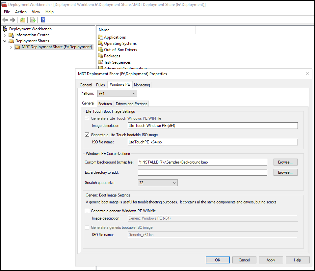Collapse the Deployment Shares tree node
The height and width of the screenshot is (271, 315).
pyautogui.click(x=5, y=41)
